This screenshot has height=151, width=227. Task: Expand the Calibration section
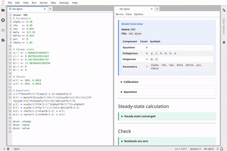167,82
